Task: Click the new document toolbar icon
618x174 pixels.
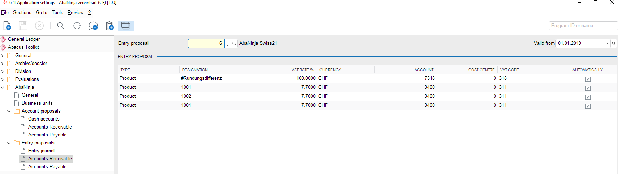Action: [x=7, y=26]
